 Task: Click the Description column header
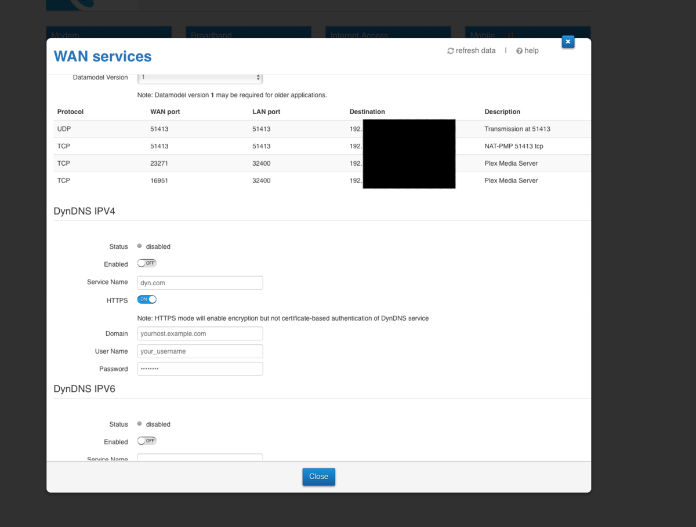pos(502,112)
